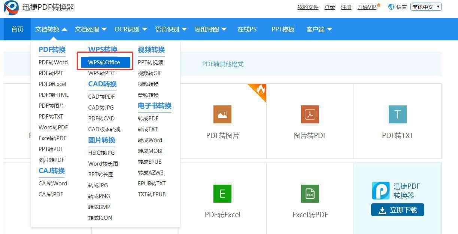Viewport: 458px width, 234px height.
Task: Click the 迅捷PDF转换器 blue P download icon
Action: [381, 191]
